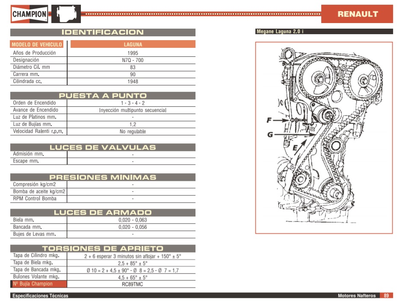Screen dimensions: 402x303
Task: Select the RPM Control Bomba label
Action: coord(35,198)
